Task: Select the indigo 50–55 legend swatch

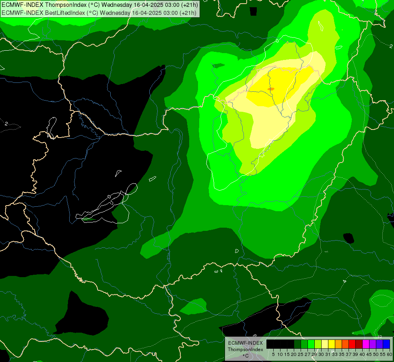Action: 380,344
